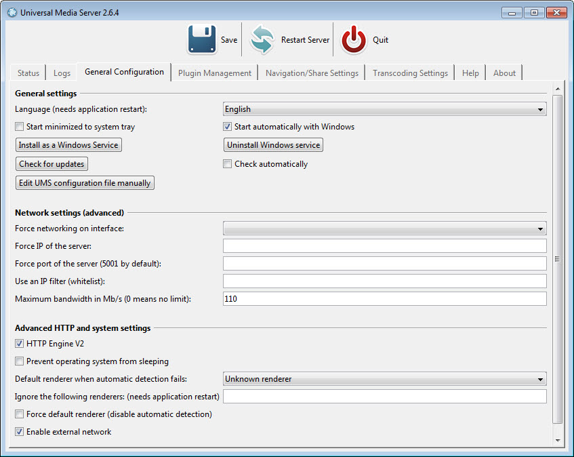Open the Force networking on interface dropdown
The width and height of the screenshot is (574, 457).
385,228
